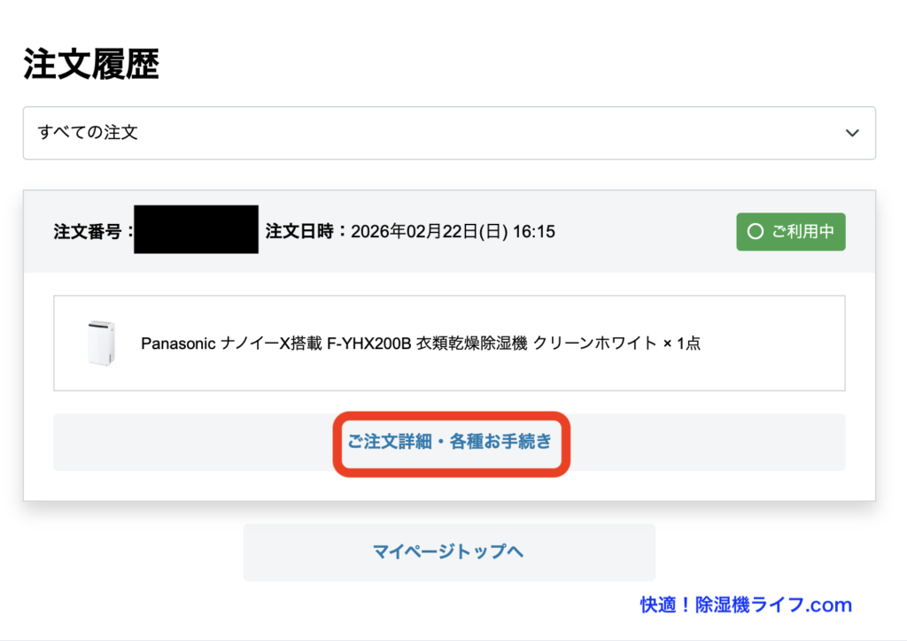Click the dehumidifier product thumbnail image
This screenshot has height=641, width=907.
click(101, 343)
